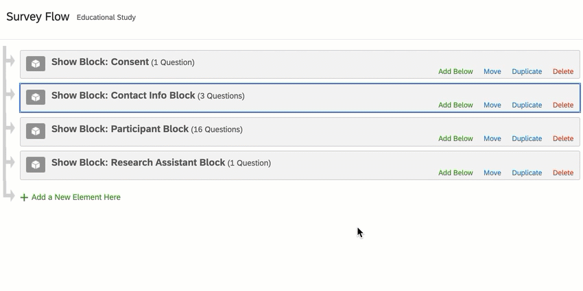This screenshot has height=291, width=583.
Task: Click the Participant Block cube icon
Action: pyautogui.click(x=36, y=131)
